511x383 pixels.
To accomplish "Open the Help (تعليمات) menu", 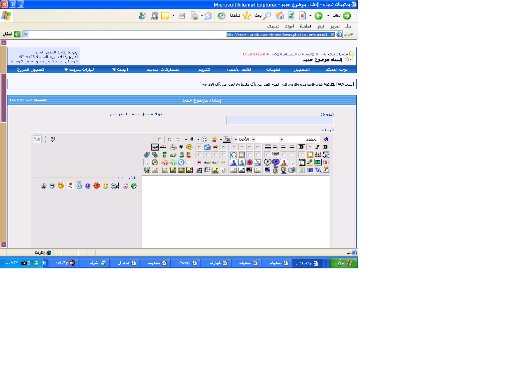I will coord(273,26).
